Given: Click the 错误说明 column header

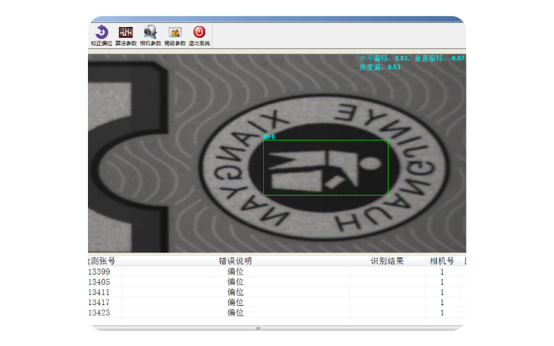Looking at the screenshot, I should pos(235,261).
